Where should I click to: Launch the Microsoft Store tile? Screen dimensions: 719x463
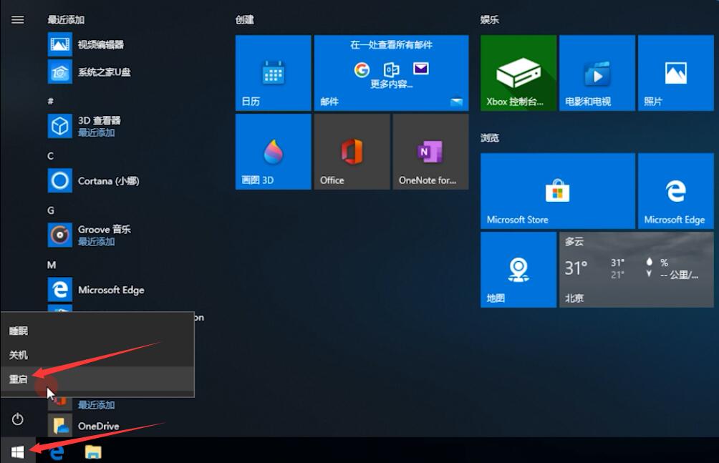pyautogui.click(x=557, y=191)
